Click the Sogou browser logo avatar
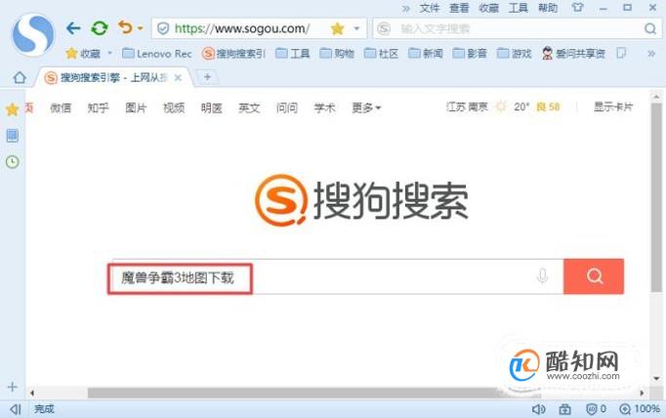 33,35
